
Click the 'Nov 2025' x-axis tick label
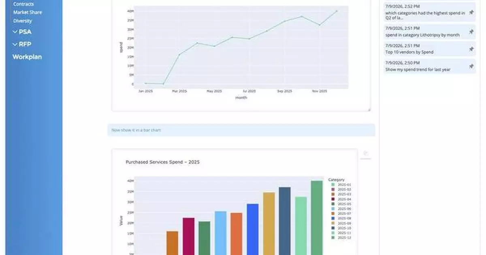[320, 91]
